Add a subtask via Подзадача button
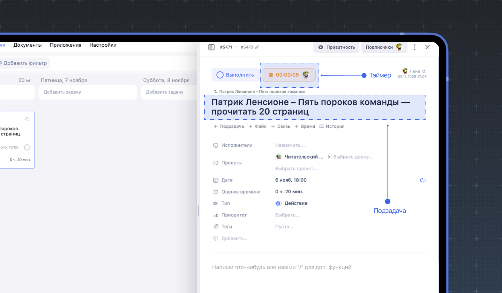Image resolution: width=502 pixels, height=293 pixels. [x=229, y=126]
